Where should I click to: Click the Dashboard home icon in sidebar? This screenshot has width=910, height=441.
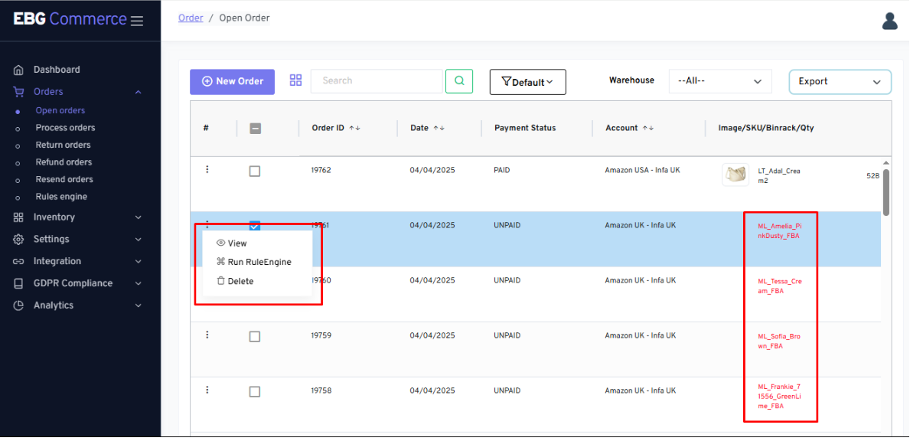tap(18, 70)
